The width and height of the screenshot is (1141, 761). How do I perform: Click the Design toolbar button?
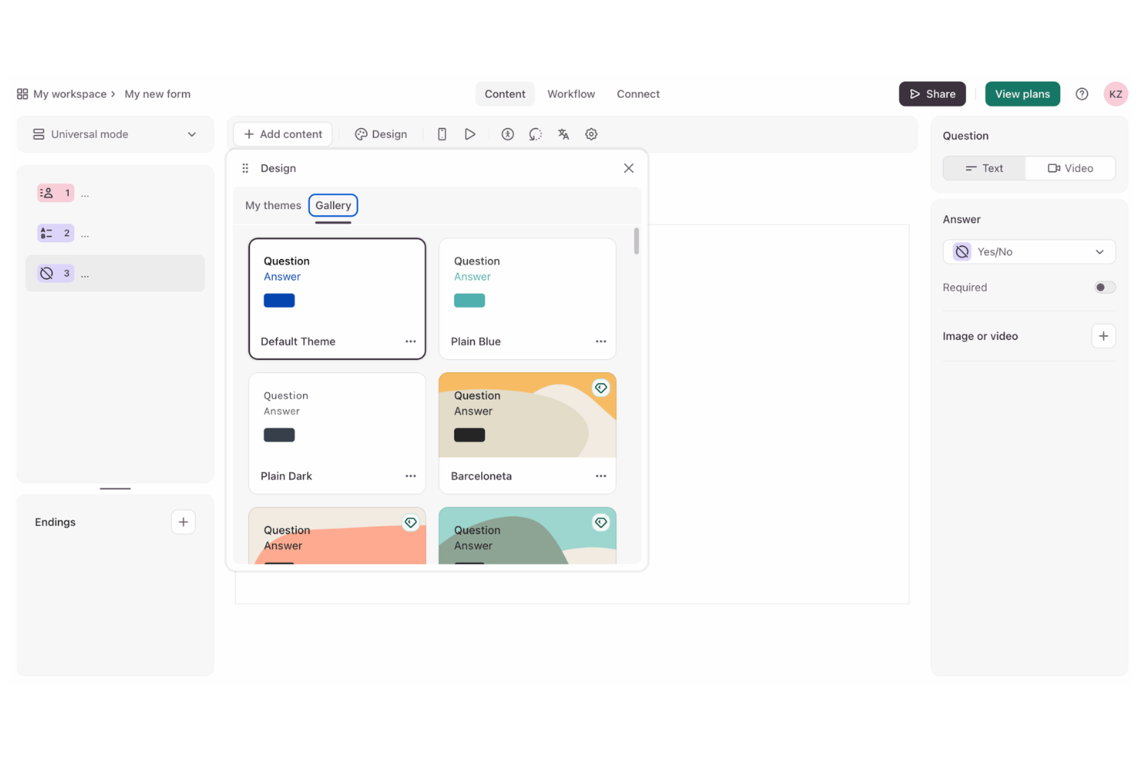coord(381,134)
